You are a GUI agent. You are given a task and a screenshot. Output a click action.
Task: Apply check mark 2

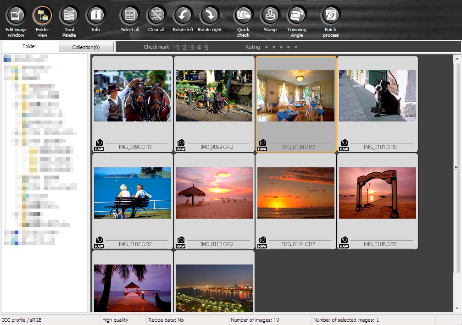(x=184, y=47)
